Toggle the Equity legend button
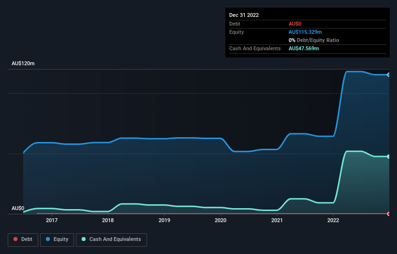 [x=57, y=240]
